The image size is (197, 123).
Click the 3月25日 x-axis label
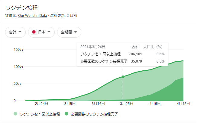(x=127, y=104)
